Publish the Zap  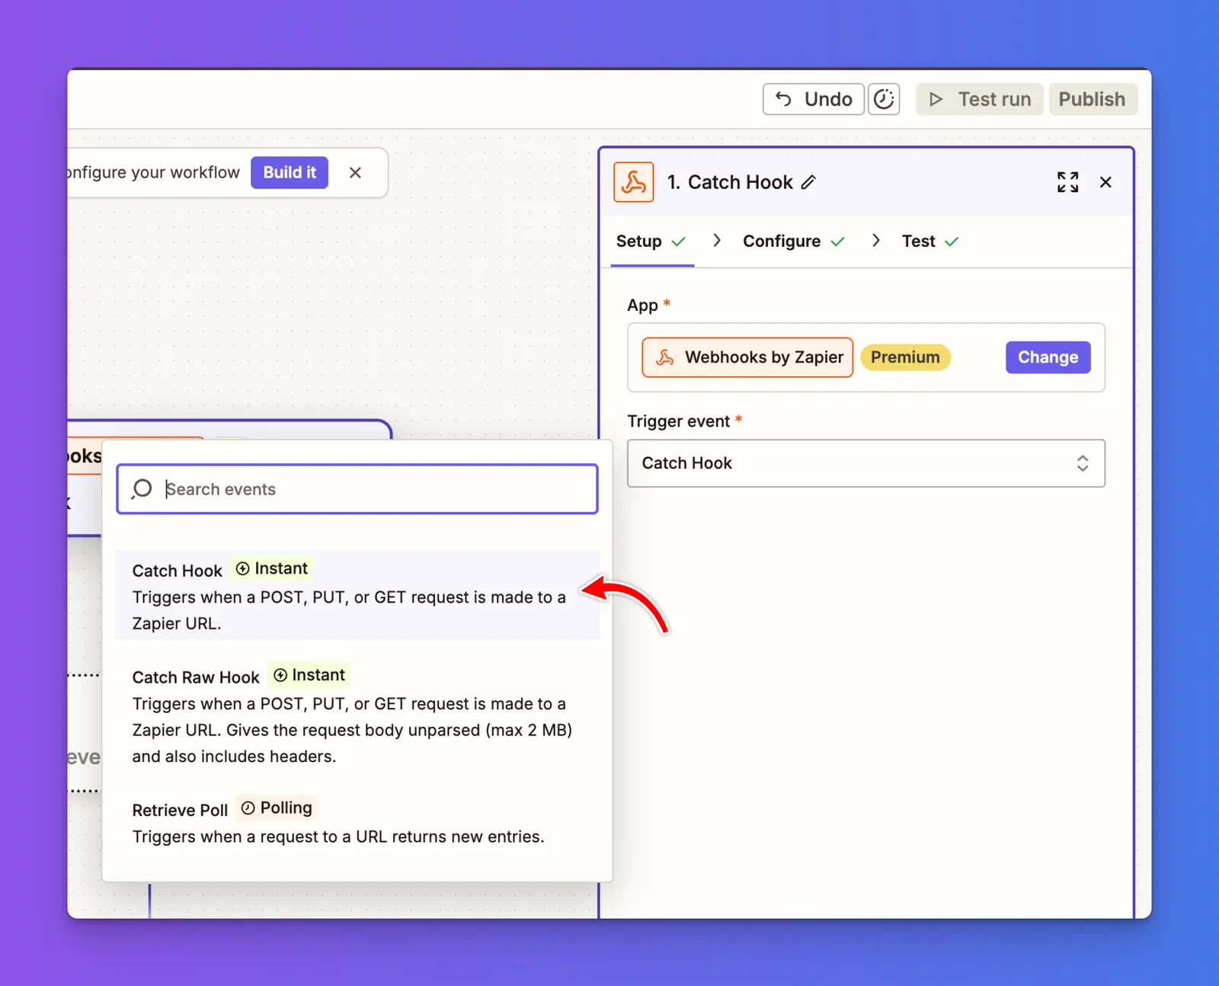1092,99
